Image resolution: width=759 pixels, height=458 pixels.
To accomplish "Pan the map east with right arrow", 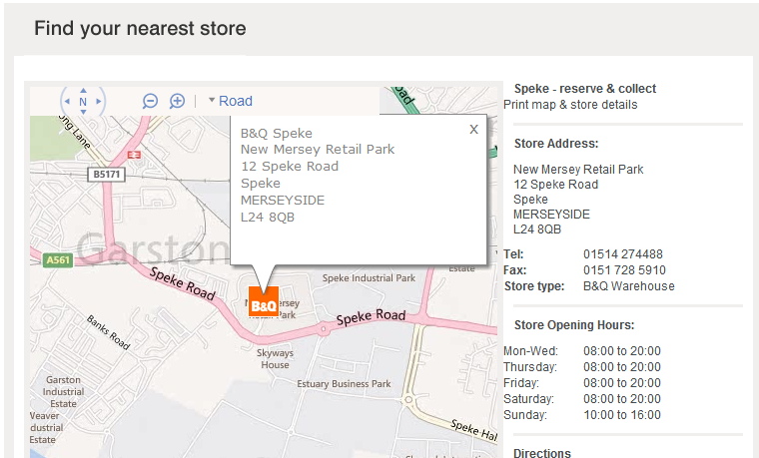I will [x=100, y=101].
